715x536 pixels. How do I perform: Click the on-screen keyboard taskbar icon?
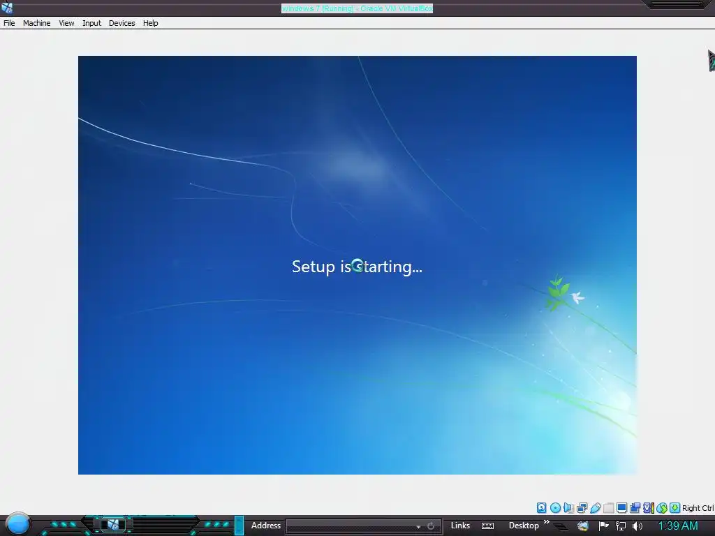pos(487,526)
